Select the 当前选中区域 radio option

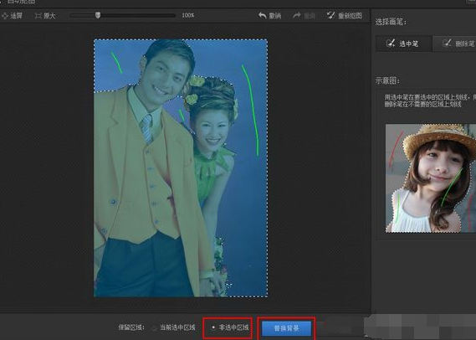[154, 327]
